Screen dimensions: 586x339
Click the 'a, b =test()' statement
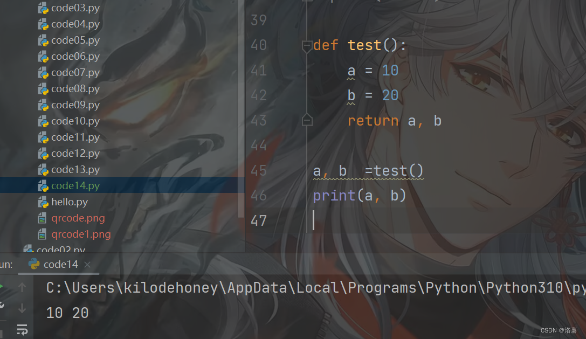tap(368, 171)
